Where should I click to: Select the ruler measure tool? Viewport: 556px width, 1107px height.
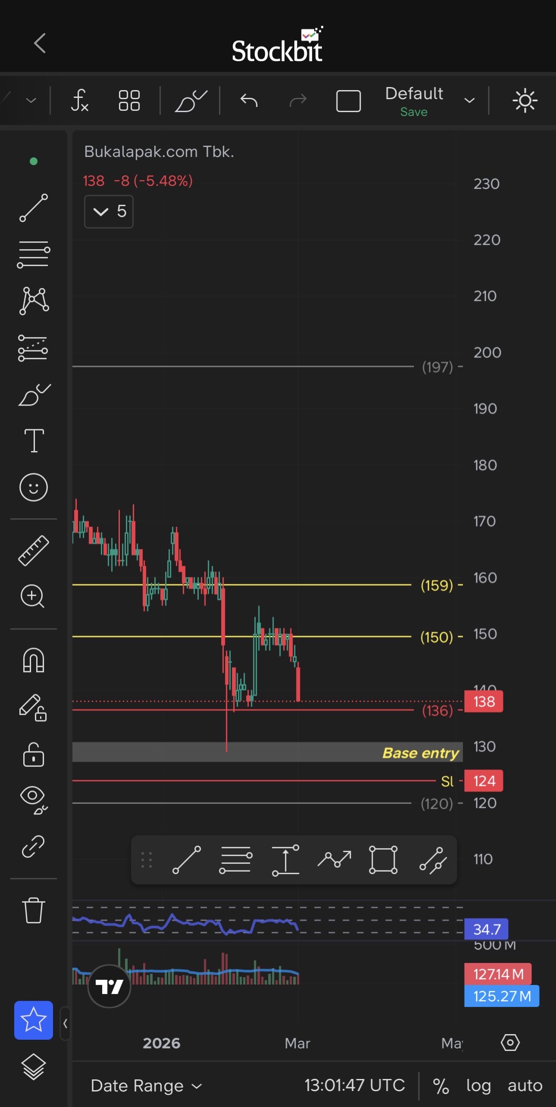[x=34, y=550]
